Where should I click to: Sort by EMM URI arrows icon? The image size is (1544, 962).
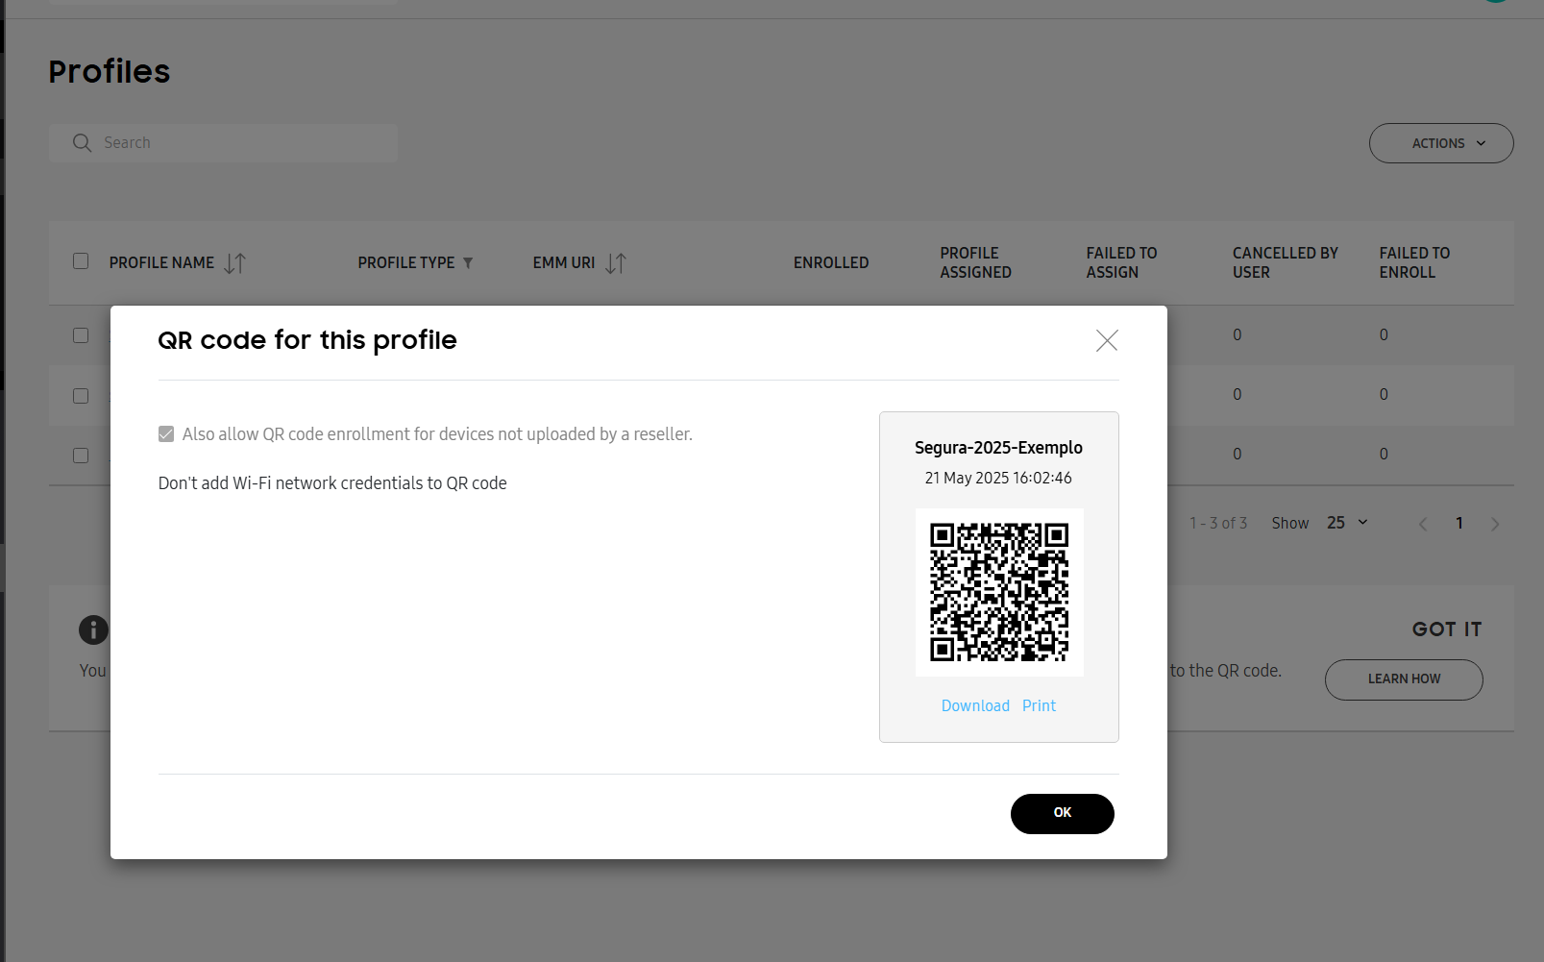coord(616,263)
